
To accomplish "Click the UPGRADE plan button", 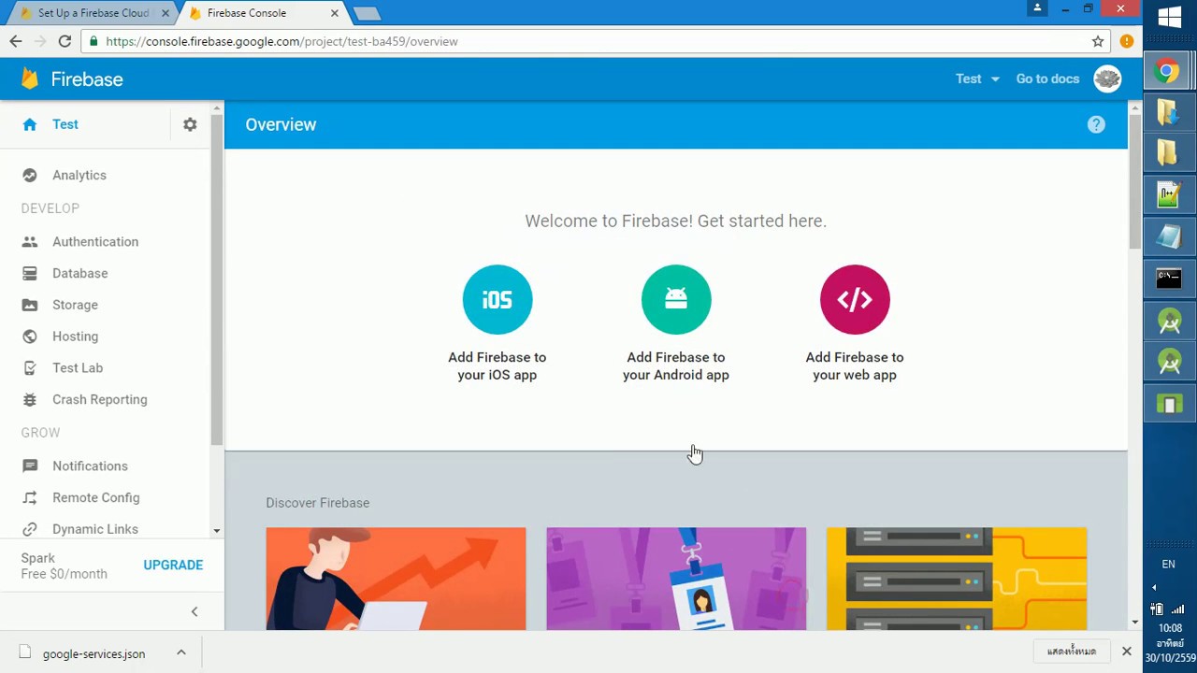I will (x=173, y=565).
